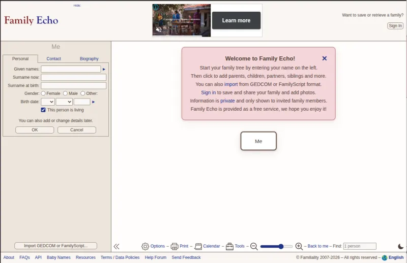Screen dimensions: 407x263
Task: Open the Help Forum link
Action: tap(156, 257)
